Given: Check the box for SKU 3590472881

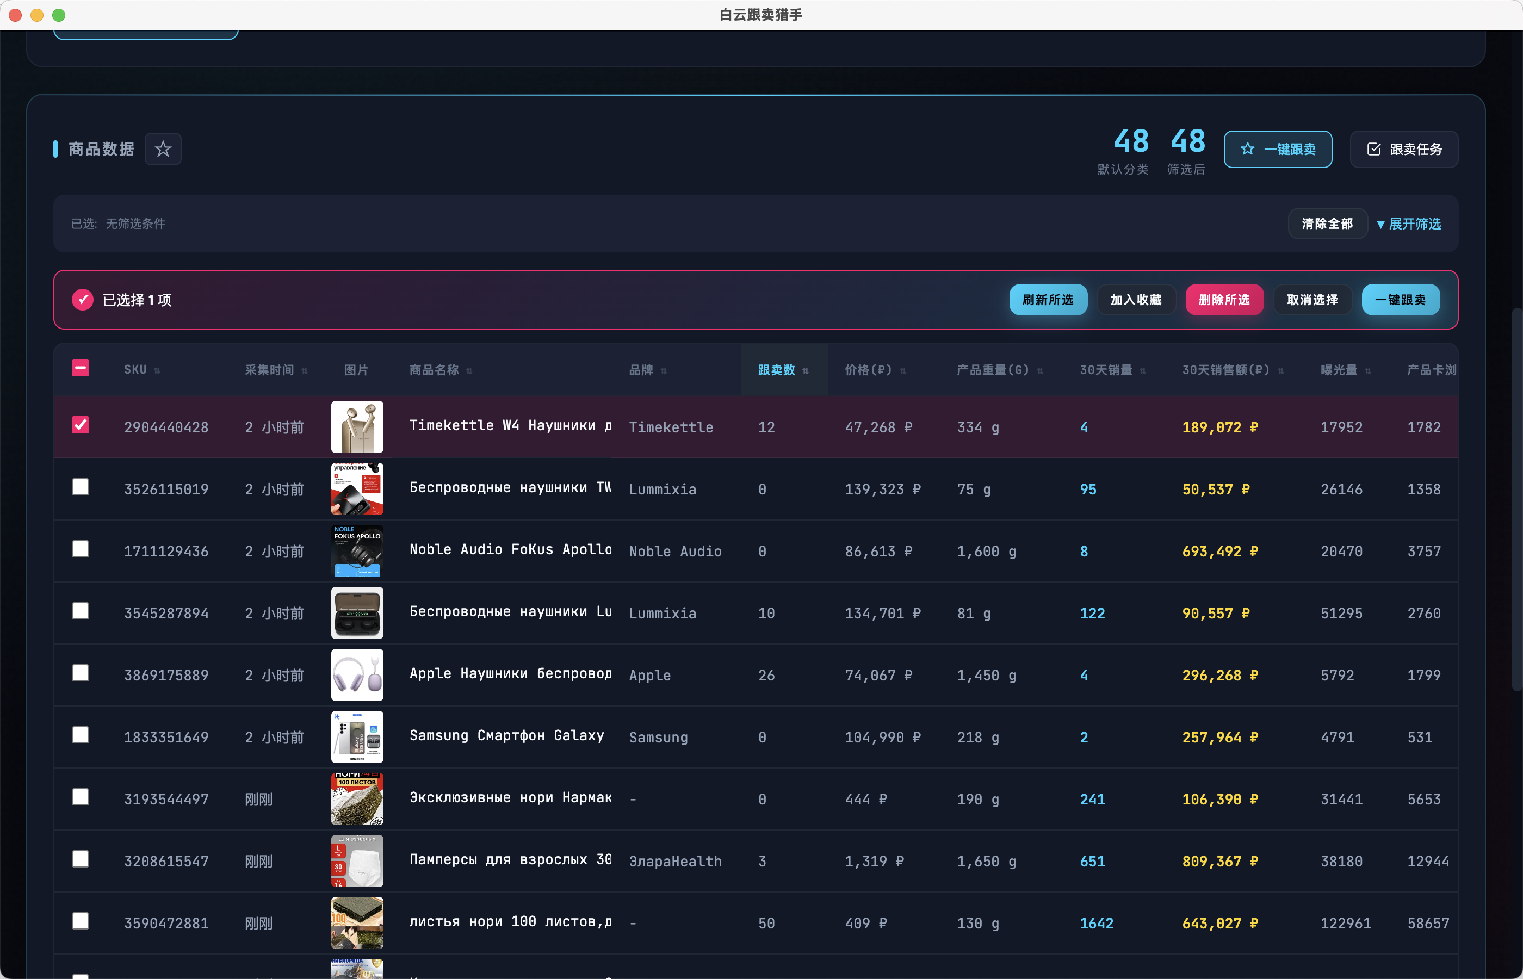Looking at the screenshot, I should click(81, 920).
